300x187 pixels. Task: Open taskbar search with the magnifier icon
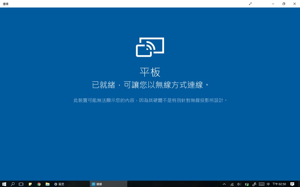[x=13, y=184]
